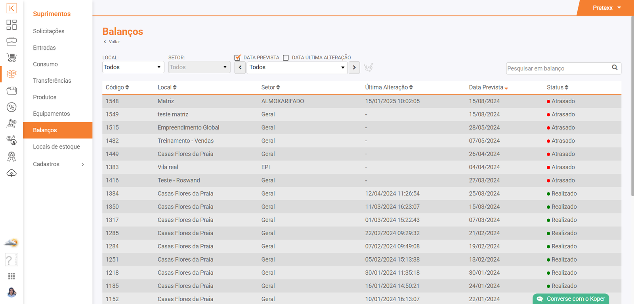The image size is (634, 304).
Task: Open Locais de estoque menu item
Action: point(56,146)
